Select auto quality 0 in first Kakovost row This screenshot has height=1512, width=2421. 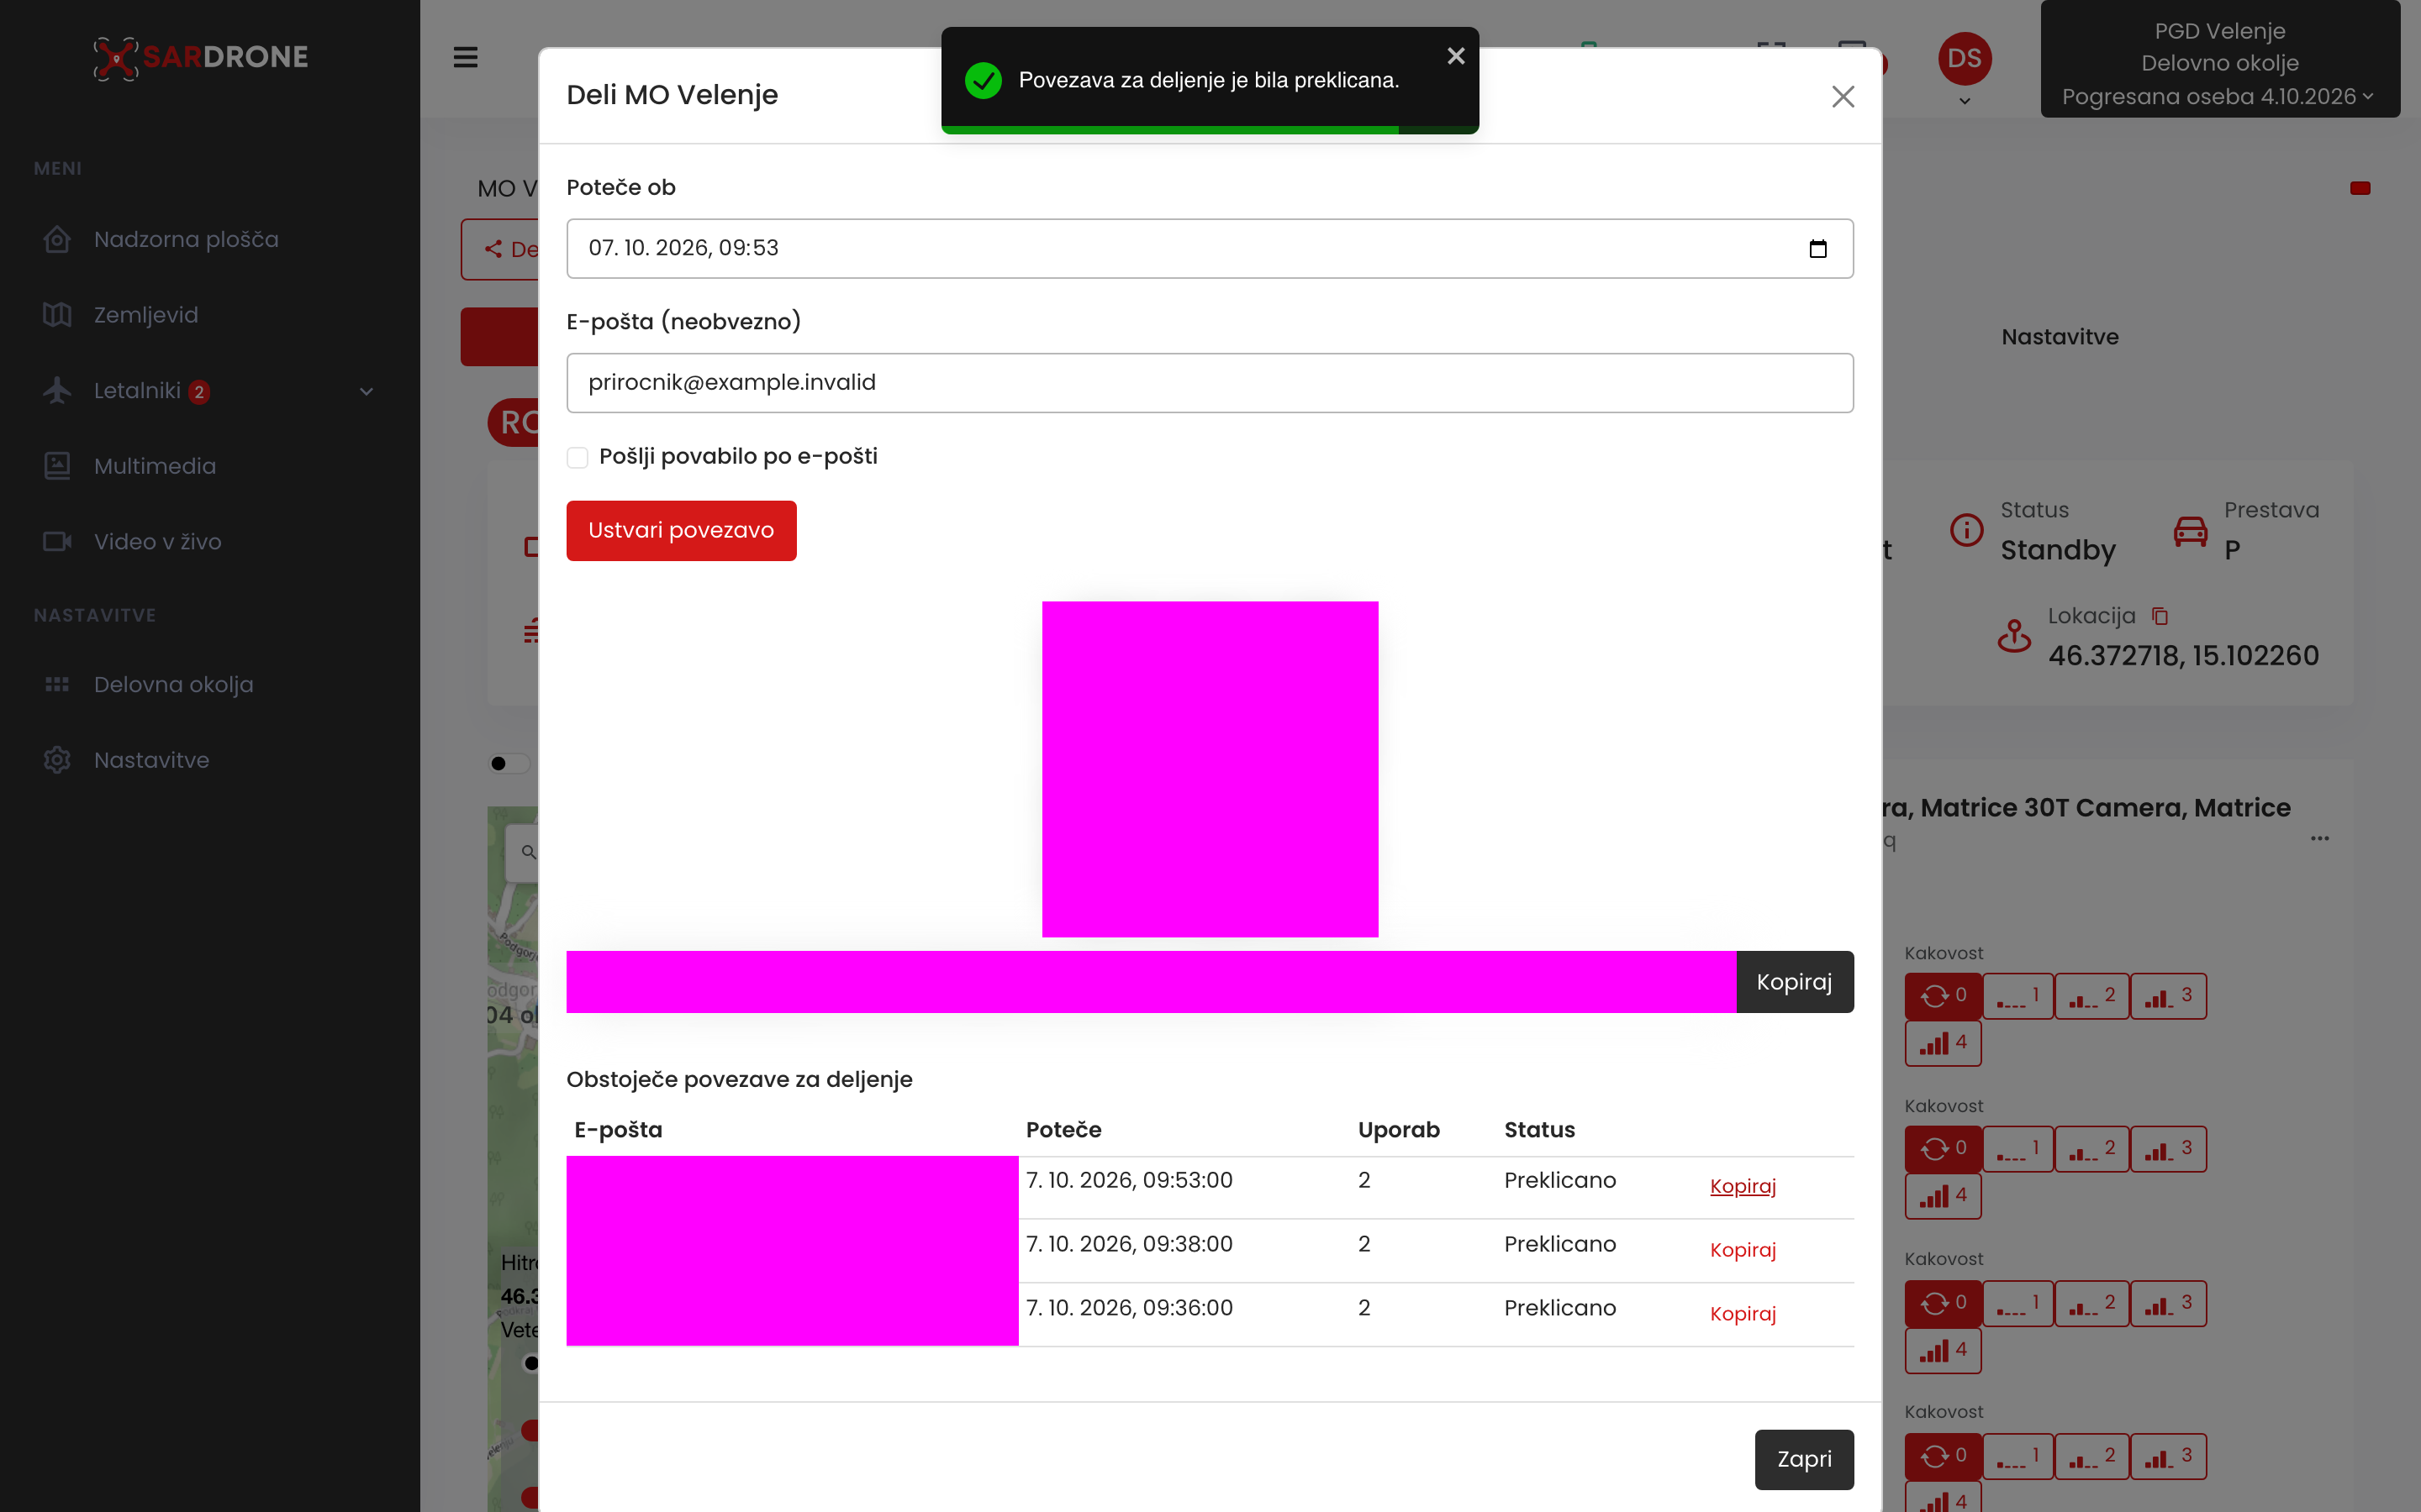pos(1943,996)
